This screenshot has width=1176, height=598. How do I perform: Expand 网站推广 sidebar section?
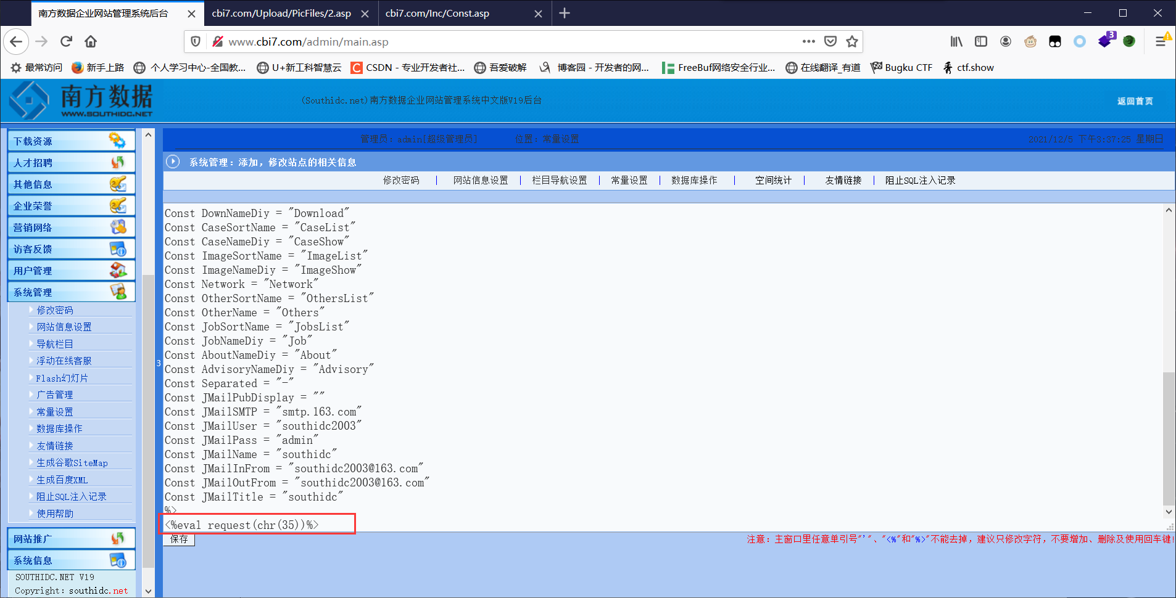[72, 539]
